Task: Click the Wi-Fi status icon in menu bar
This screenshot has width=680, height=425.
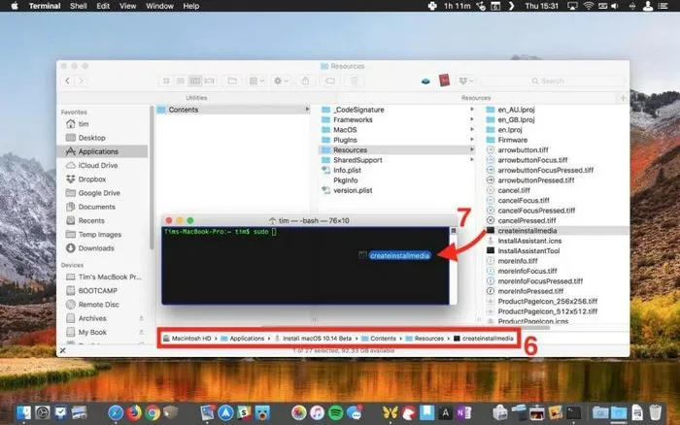Action: tap(589, 6)
